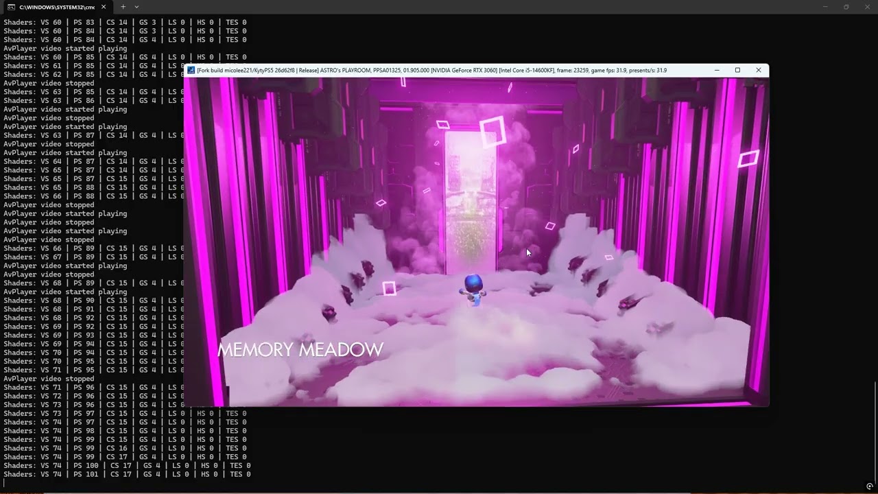The image size is (878, 494).
Task: Click the line 'Shaders: VS 60 | PS 83'
Action: click(125, 22)
